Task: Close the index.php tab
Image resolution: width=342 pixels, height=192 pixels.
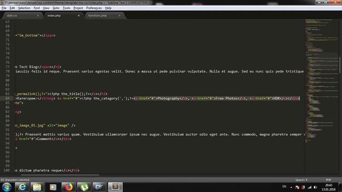Action: point(79,15)
